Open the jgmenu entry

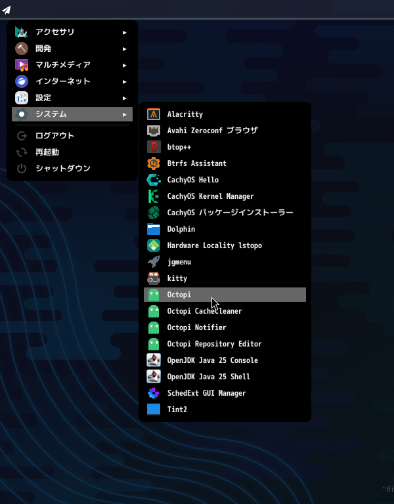[225, 262]
